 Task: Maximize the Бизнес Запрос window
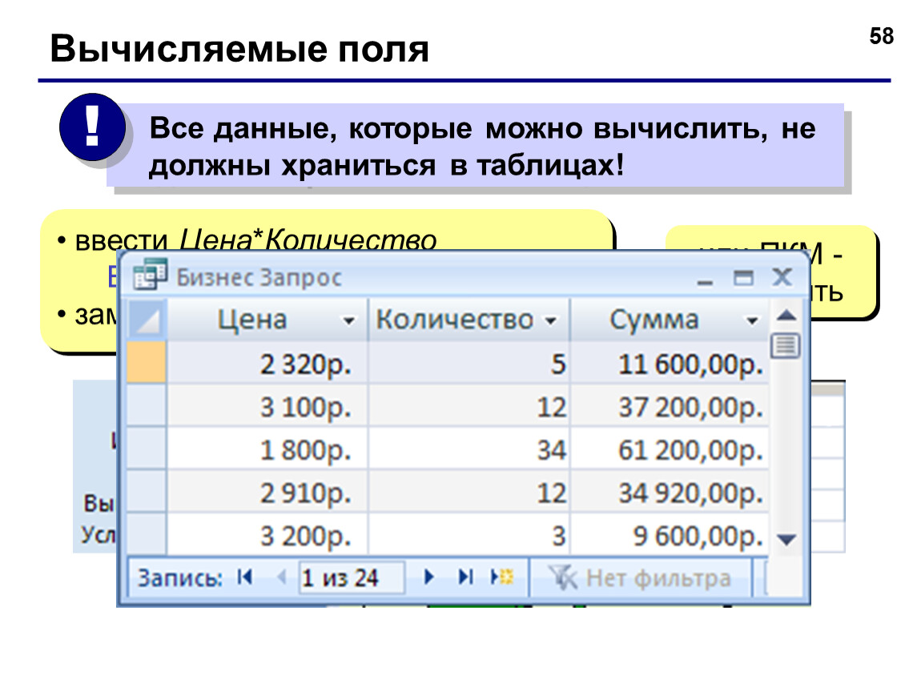(743, 277)
